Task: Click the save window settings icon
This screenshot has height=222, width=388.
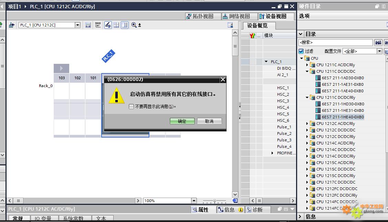Action: (230, 25)
